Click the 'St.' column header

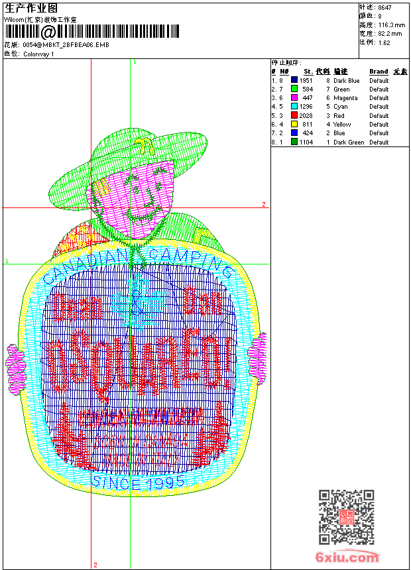[308, 72]
